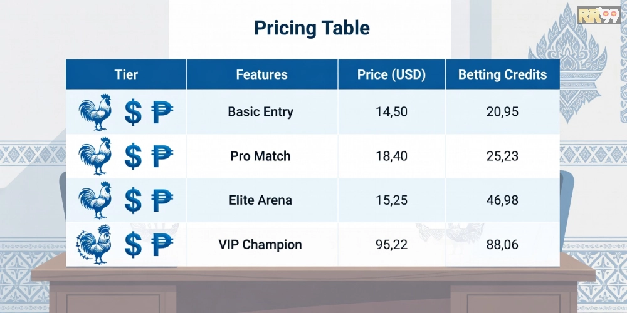Click the 46,98 betting credits value
Image resolution: width=627 pixels, height=313 pixels.
502,200
